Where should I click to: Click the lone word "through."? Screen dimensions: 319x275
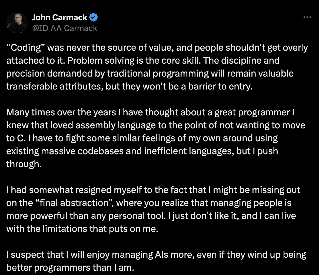(24, 164)
